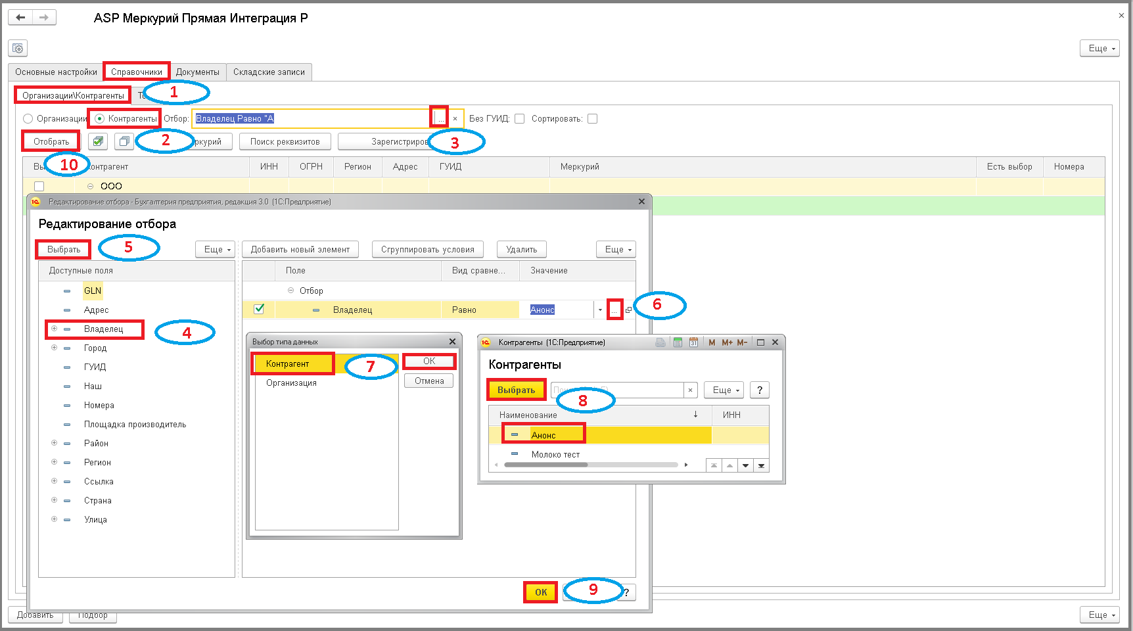Viewport: 1133px width, 631px height.
Task: Click the back navigation arrow
Action: tap(20, 18)
